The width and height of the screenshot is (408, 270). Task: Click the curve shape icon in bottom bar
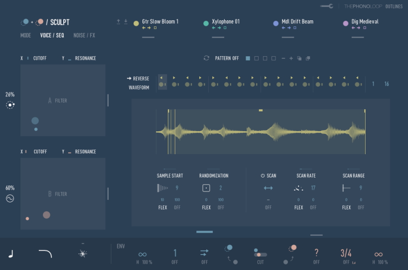point(45,254)
